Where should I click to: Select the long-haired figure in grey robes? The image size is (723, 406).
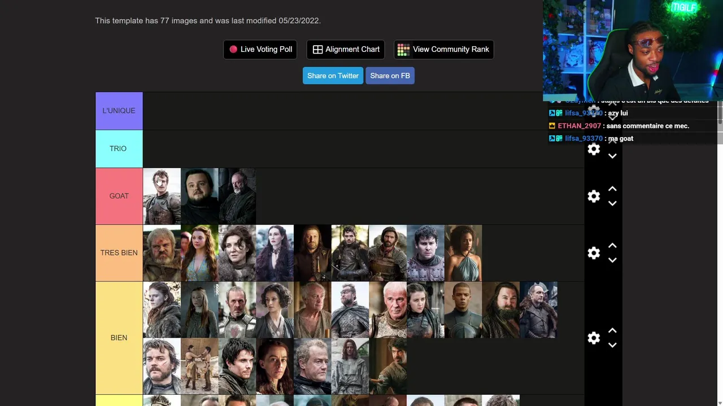point(350,366)
